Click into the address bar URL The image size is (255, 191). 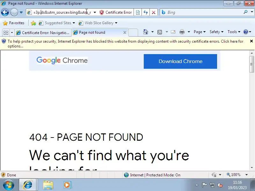[x=62, y=12]
